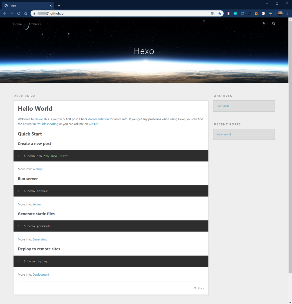The width and height of the screenshot is (292, 304).
Task: Open the dark pencil extension icon
Action: (249, 13)
